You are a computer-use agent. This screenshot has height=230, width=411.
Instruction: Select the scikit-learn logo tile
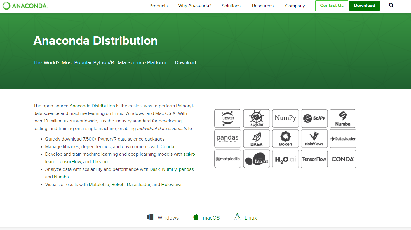pyautogui.click(x=257, y=159)
